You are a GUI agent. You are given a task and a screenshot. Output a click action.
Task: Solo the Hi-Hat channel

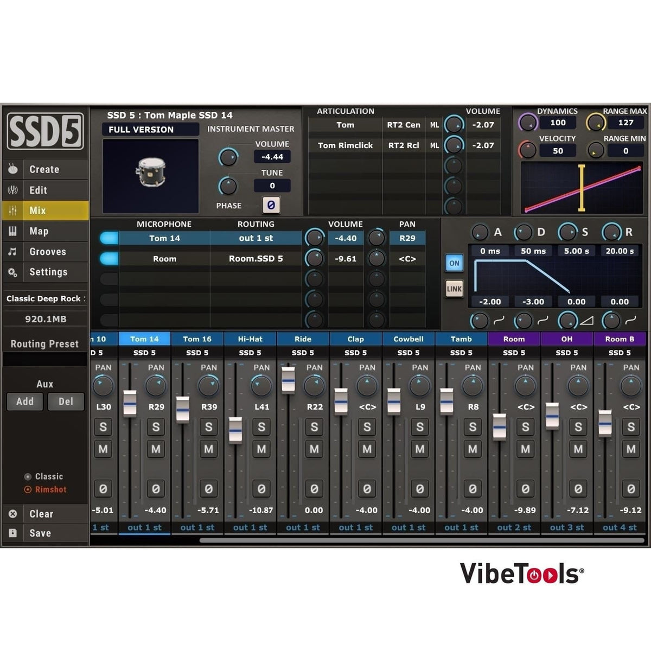(261, 427)
